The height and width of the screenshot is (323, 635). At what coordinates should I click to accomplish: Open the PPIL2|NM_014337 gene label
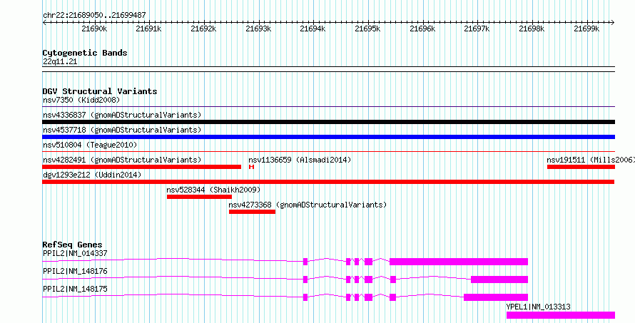pos(75,253)
